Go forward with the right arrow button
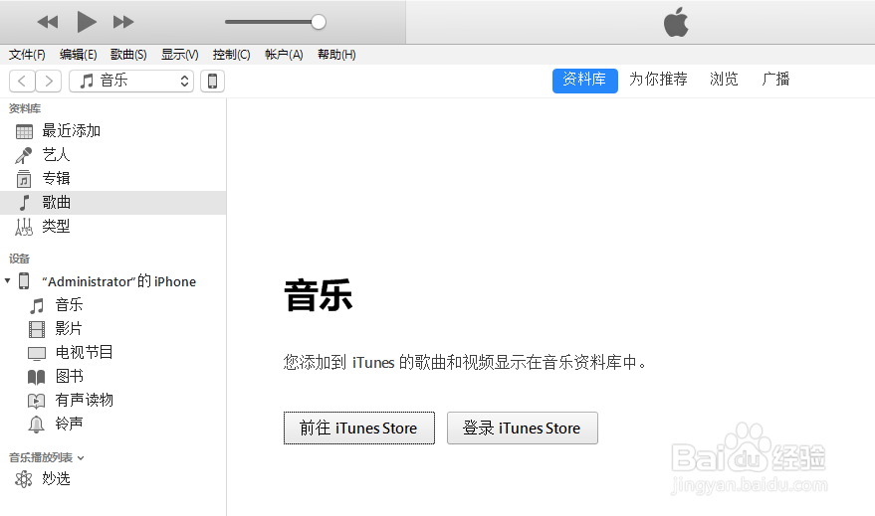 [49, 81]
